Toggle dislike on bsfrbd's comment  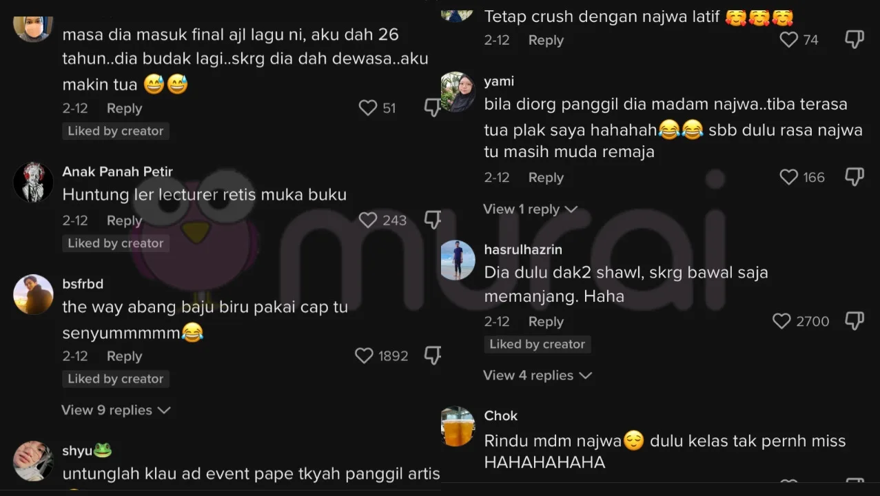432,356
